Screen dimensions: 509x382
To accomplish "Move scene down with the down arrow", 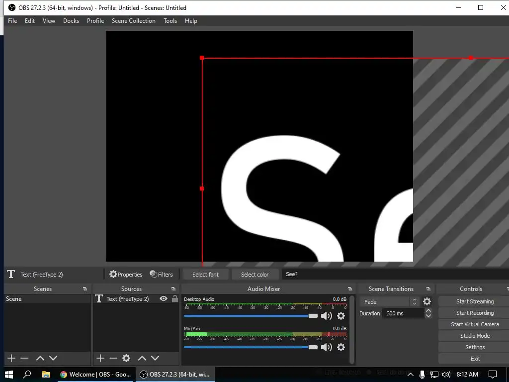I will tap(53, 358).
